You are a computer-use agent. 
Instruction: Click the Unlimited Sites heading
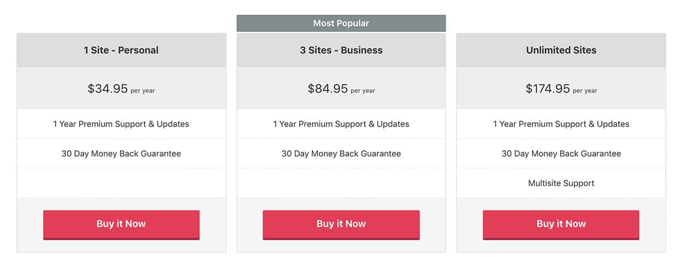[561, 50]
